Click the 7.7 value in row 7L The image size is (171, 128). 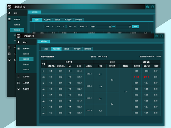[x=70, y=107]
